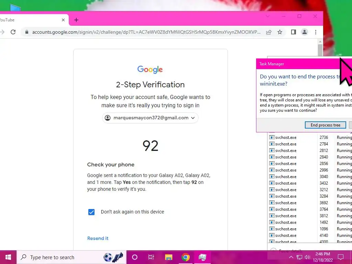Open File Explorer from the taskbar
Image resolution: width=352 pixels, height=264 pixels.
click(168, 257)
